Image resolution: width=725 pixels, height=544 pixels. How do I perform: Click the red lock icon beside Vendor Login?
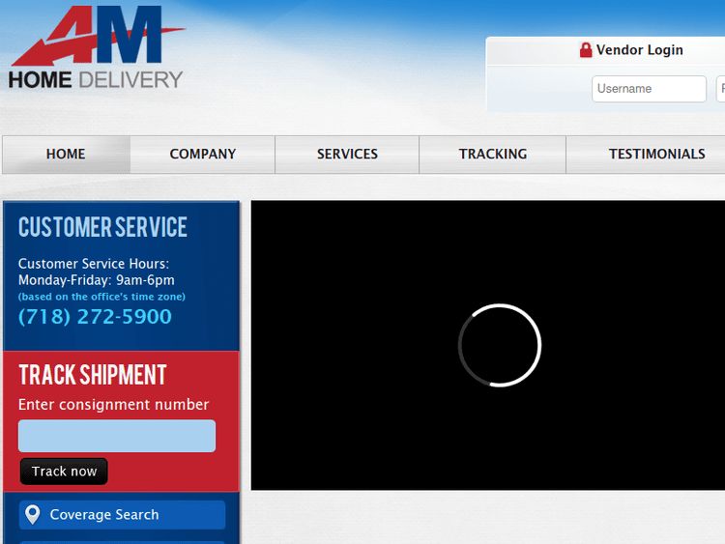tap(586, 50)
